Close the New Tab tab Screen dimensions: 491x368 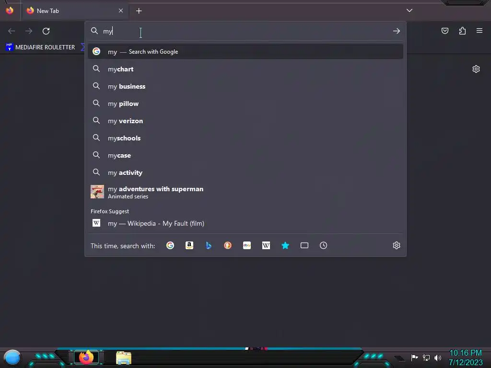pyautogui.click(x=121, y=11)
